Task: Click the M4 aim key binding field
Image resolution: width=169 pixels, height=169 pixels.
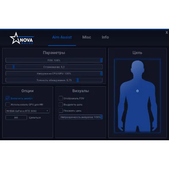Action: pyautogui.click(x=16, y=117)
